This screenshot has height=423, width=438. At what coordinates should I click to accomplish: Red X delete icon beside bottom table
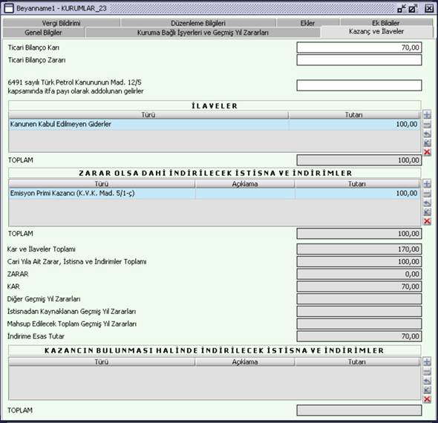pyautogui.click(x=427, y=399)
